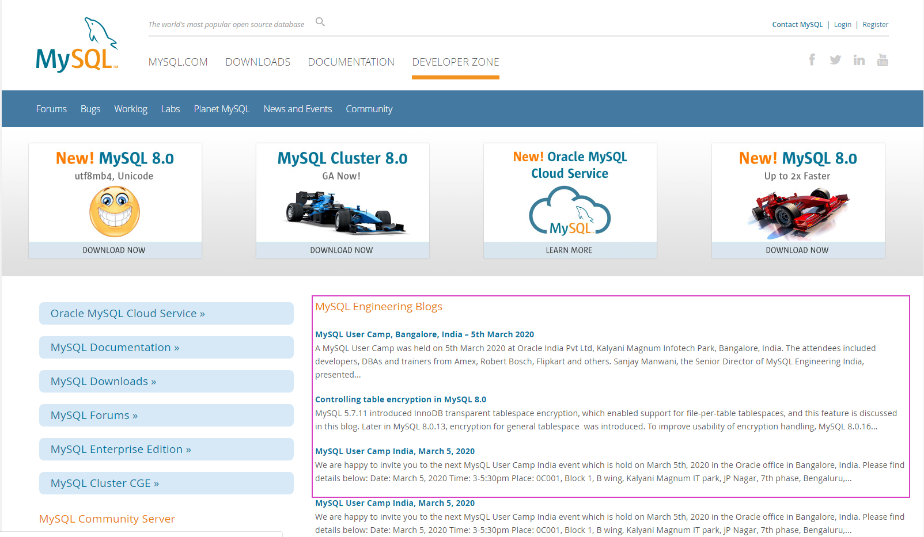Click the red race car image
The width and height of the screenshot is (924, 537).
click(x=798, y=214)
